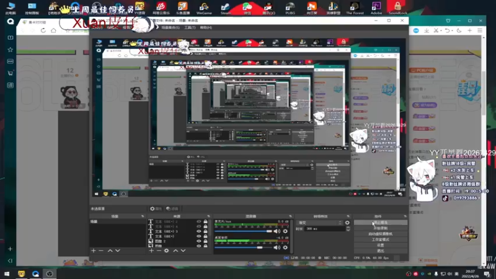Open transition properties gear next to 渐变
The image size is (496, 279).
pos(347,223)
